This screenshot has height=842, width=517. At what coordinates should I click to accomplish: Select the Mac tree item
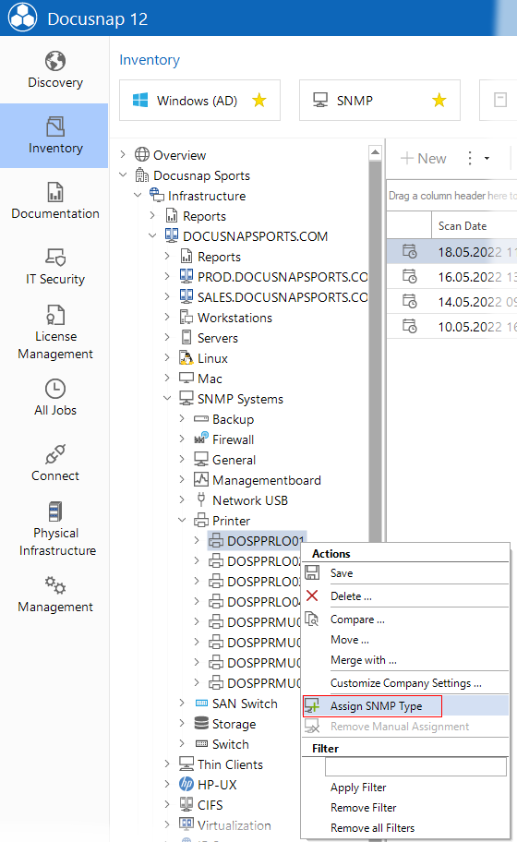[x=200, y=379]
